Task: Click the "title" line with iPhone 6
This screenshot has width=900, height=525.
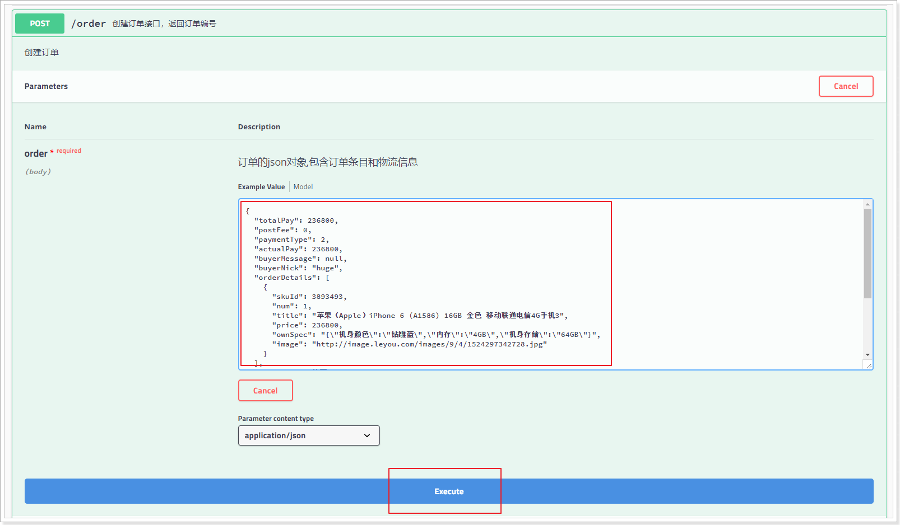Action: pyautogui.click(x=420, y=316)
